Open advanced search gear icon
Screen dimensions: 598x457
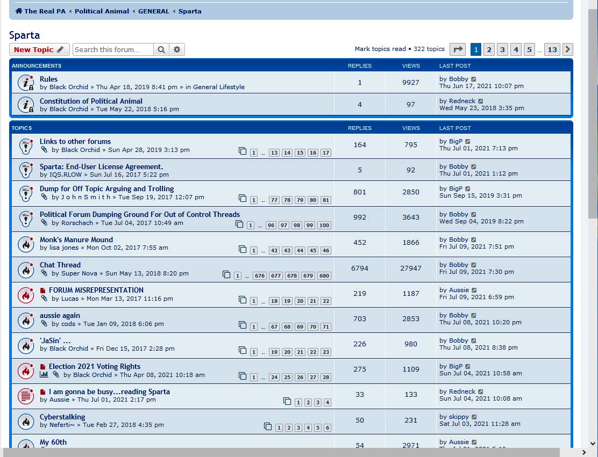pos(177,50)
